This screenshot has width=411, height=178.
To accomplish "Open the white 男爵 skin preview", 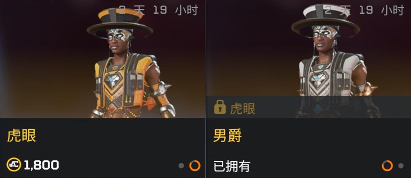I will (309, 48).
